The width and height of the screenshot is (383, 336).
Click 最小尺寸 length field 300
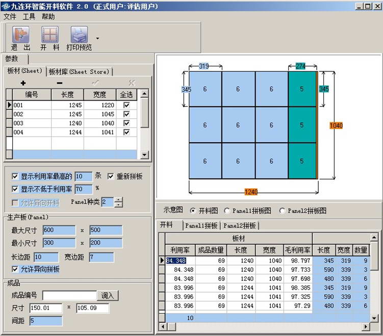(59, 243)
